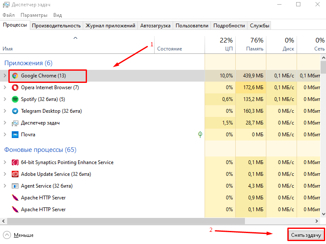
Task: Click Opera memory value 172,6 МБ
Action: tap(253, 88)
